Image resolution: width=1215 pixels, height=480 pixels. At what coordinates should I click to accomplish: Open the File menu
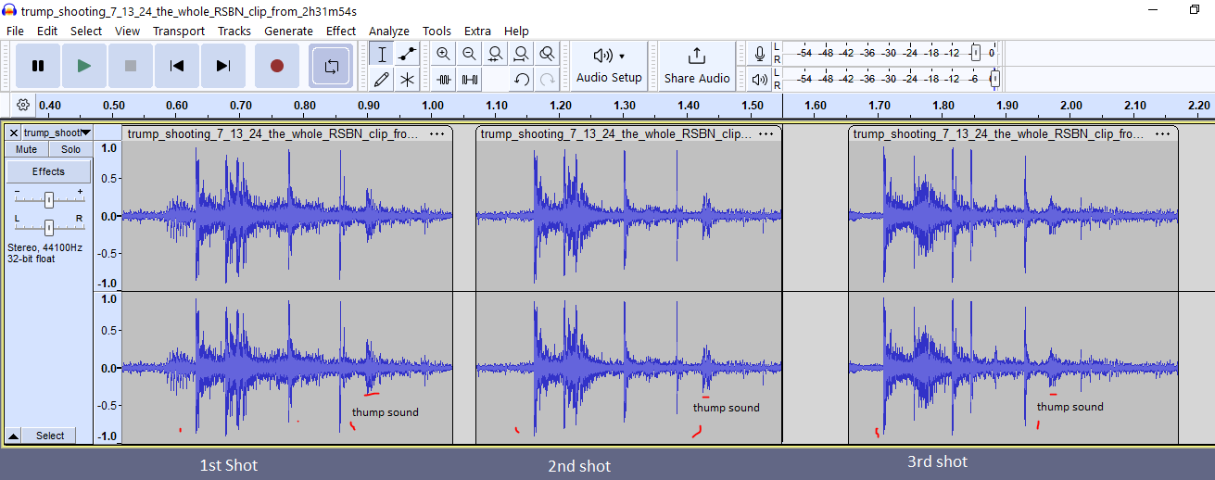click(x=15, y=31)
